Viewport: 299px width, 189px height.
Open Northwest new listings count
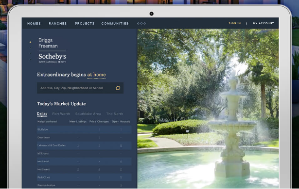(78, 170)
